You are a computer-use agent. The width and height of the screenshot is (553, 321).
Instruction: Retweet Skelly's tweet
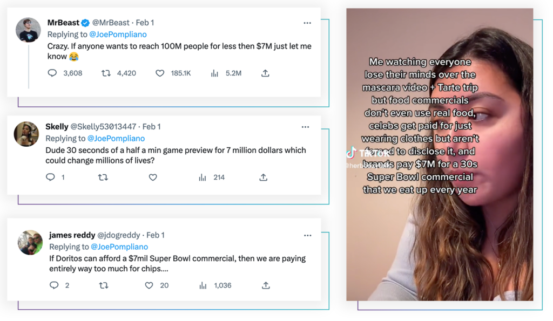pyautogui.click(x=103, y=177)
